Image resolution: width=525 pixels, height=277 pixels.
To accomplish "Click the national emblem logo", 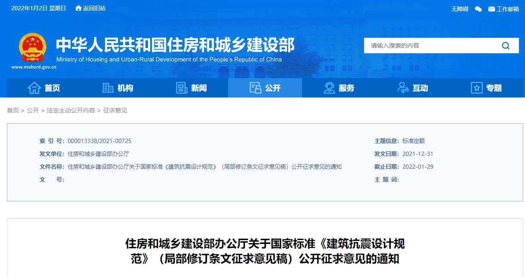I will pos(33,47).
